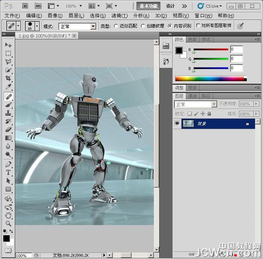Select the Crop tool
Screen dimensions: 263x259
pyautogui.click(x=8, y=78)
